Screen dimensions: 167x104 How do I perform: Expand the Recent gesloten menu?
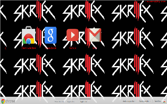(145, 101)
